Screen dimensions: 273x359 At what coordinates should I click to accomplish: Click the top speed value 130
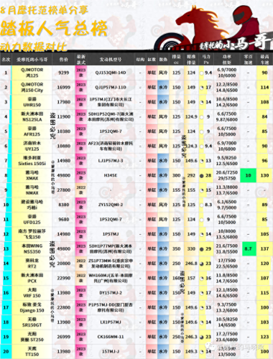(264, 175)
